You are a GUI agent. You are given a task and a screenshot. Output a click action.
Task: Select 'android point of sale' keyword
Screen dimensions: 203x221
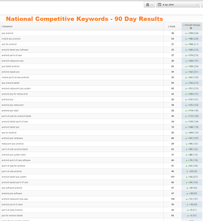(12, 55)
